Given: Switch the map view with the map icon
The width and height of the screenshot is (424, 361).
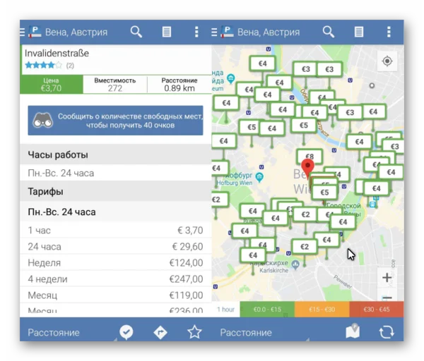Looking at the screenshot, I should (353, 332).
